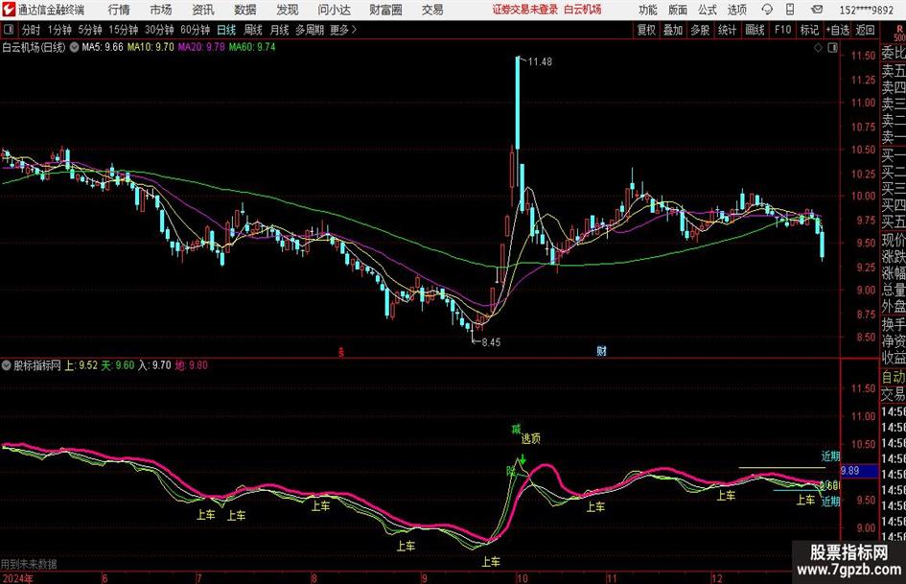Viewport: 906px width, 584px height.
Task: Click the MA5: 9.66 value
Action: tap(103, 47)
